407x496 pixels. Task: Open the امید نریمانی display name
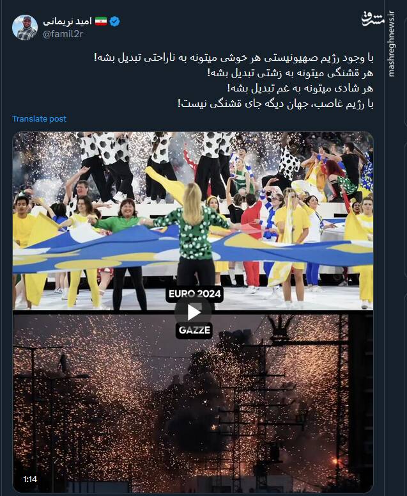click(x=67, y=21)
